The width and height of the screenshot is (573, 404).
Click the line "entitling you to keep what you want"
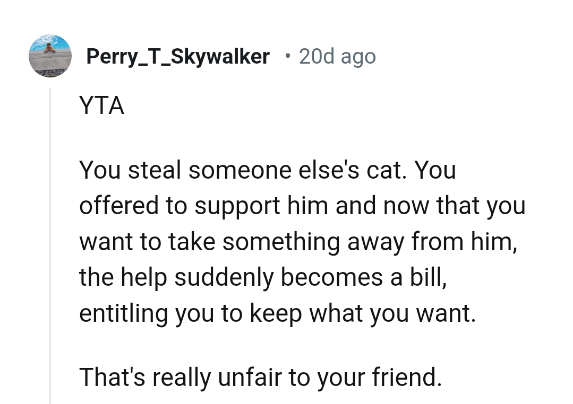coord(277,313)
